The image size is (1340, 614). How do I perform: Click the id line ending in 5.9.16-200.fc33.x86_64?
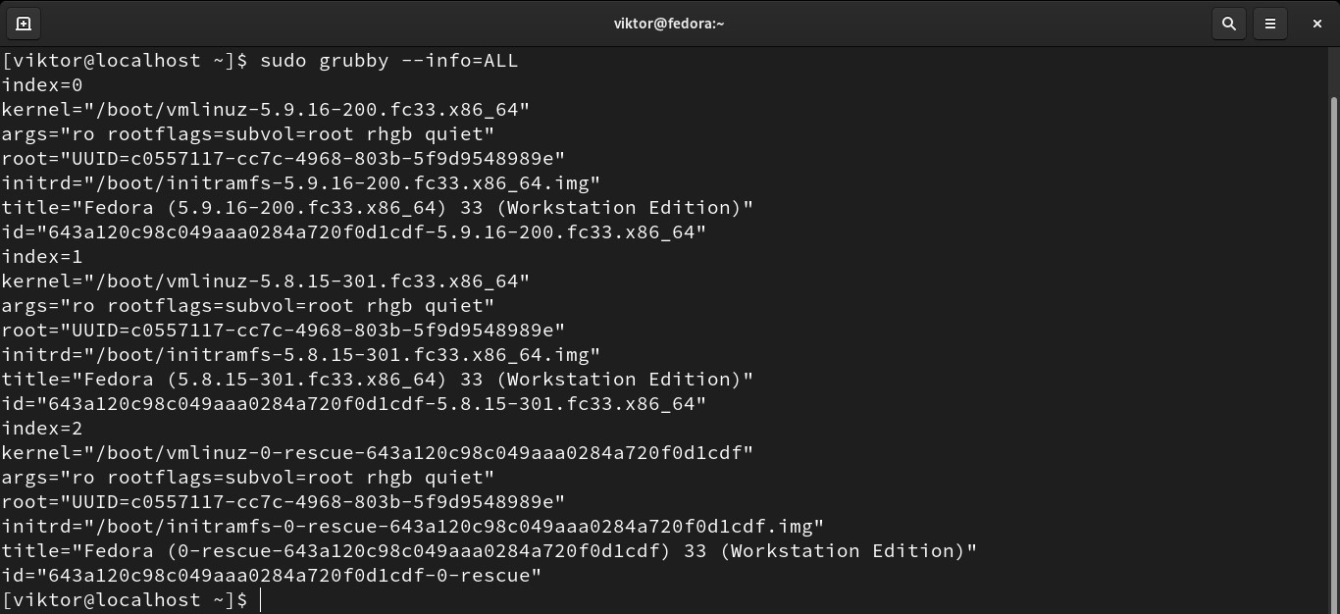pos(353,232)
